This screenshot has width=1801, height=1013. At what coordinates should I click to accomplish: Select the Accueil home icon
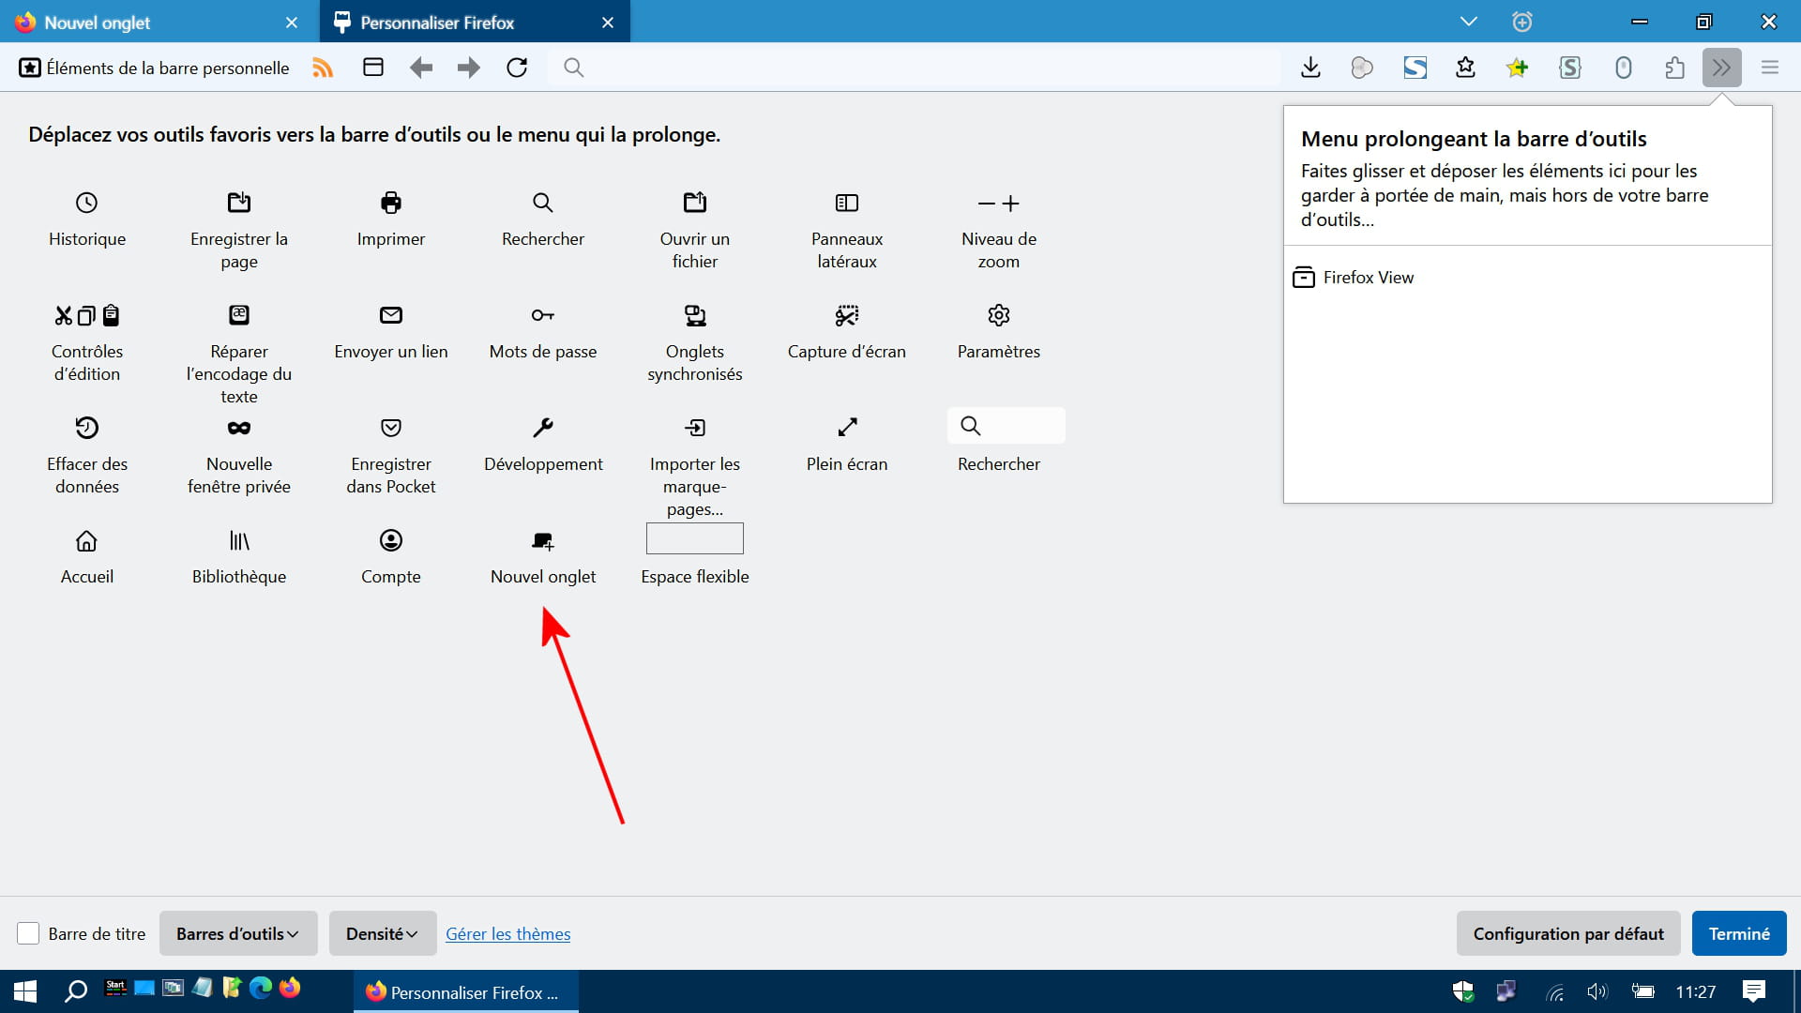(86, 541)
